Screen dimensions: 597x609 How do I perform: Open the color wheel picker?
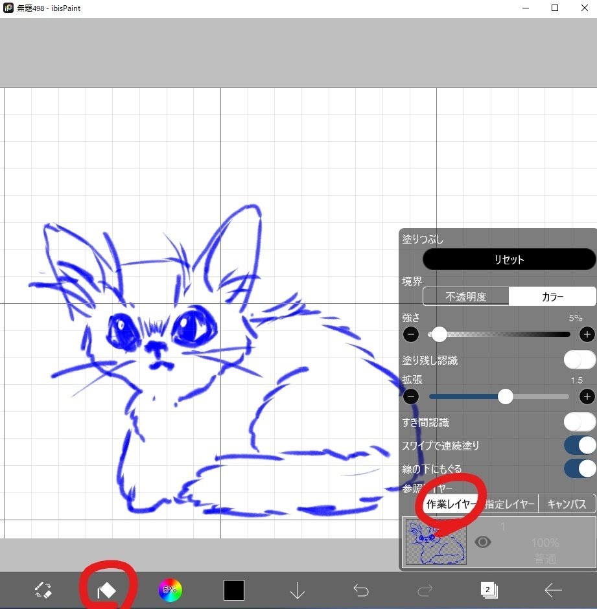[170, 590]
